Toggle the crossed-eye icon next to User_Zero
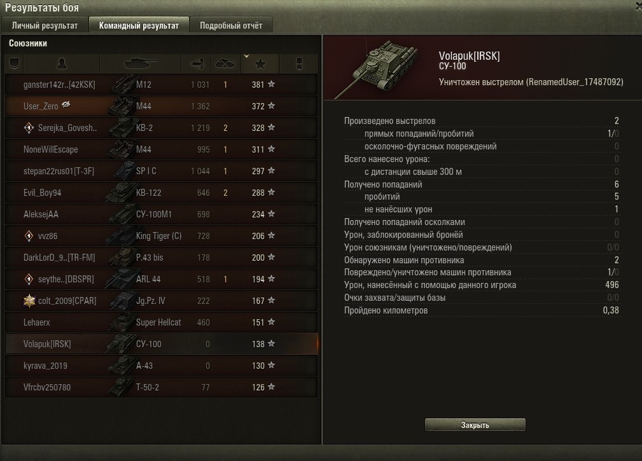Viewport: 642px width, 461px height. click(x=66, y=105)
